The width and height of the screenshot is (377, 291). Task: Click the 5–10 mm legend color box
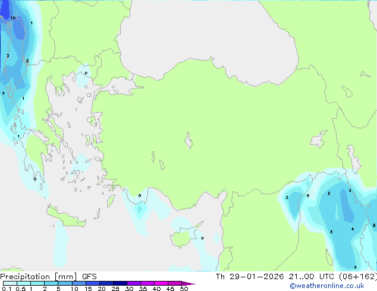click(65, 283)
